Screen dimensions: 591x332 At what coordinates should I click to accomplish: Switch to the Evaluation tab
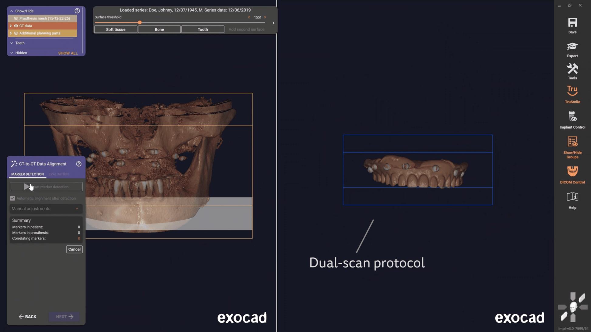[59, 174]
